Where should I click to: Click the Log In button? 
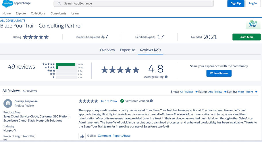click(253, 3)
